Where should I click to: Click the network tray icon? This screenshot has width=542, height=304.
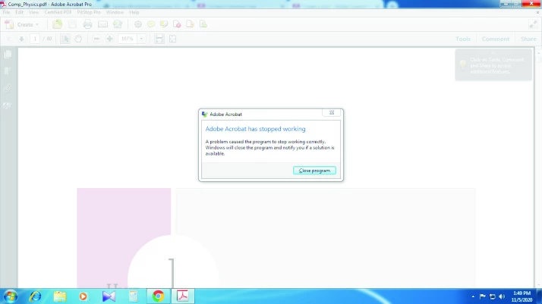pyautogui.click(x=493, y=296)
